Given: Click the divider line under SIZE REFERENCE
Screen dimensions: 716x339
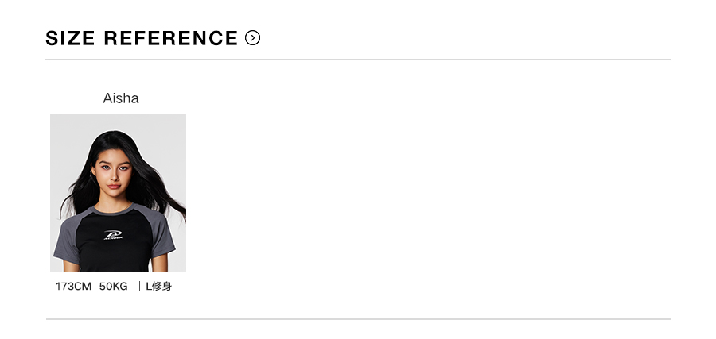Looking at the screenshot, I should pyautogui.click(x=358, y=60).
